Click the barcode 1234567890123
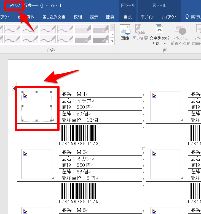Viewport: 201px width, 214px height. click(x=78, y=135)
